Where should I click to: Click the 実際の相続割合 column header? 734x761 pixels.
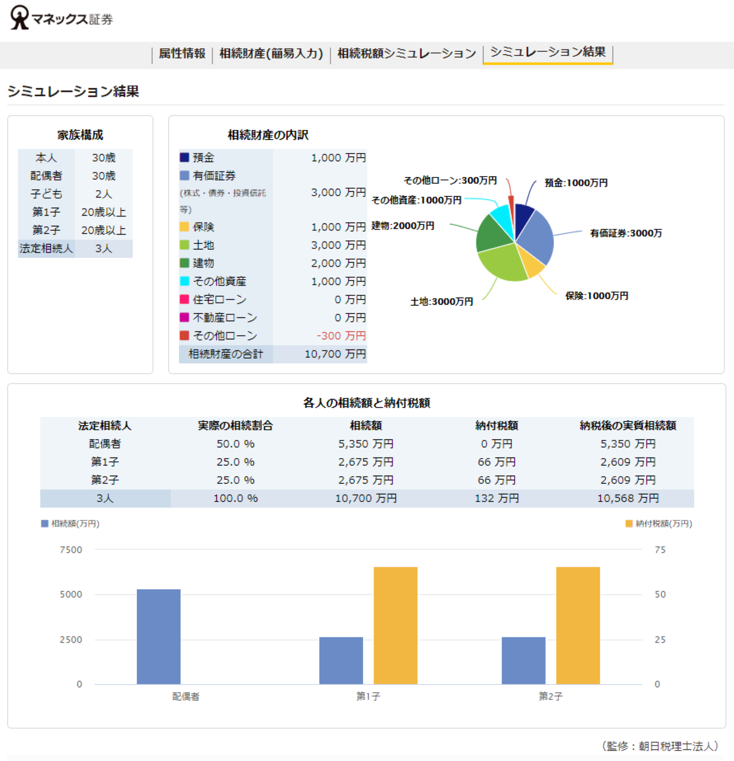(235, 426)
